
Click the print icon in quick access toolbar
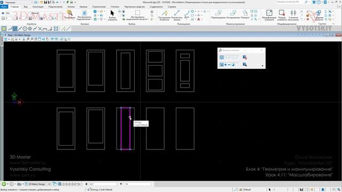(x=71, y=2)
